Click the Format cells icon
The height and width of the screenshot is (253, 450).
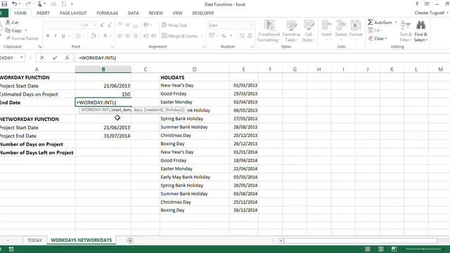point(356,25)
